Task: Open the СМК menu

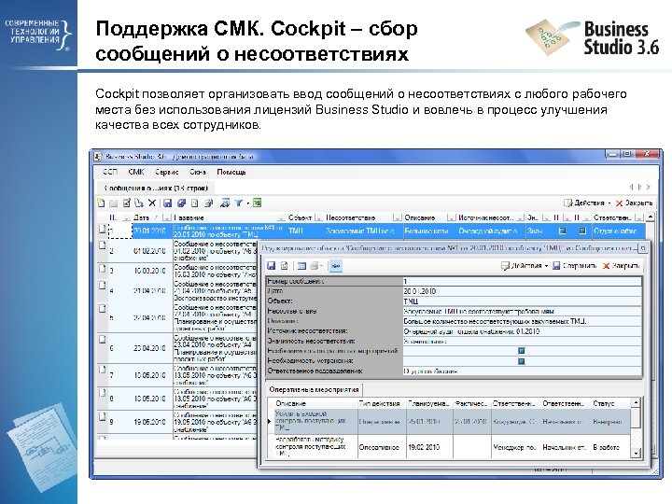Action: pos(136,172)
